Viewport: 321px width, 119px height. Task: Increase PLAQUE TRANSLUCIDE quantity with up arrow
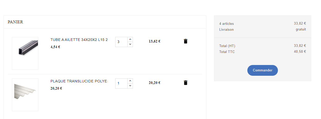(130, 81)
